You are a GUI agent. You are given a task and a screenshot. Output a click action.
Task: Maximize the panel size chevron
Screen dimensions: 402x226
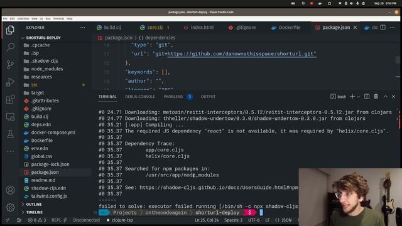coord(385,96)
